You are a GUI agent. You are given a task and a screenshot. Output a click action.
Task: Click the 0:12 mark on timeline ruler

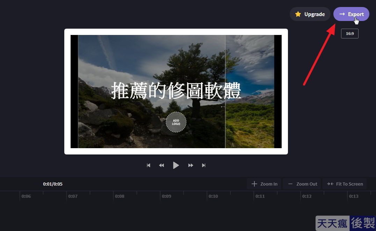tap(307, 196)
